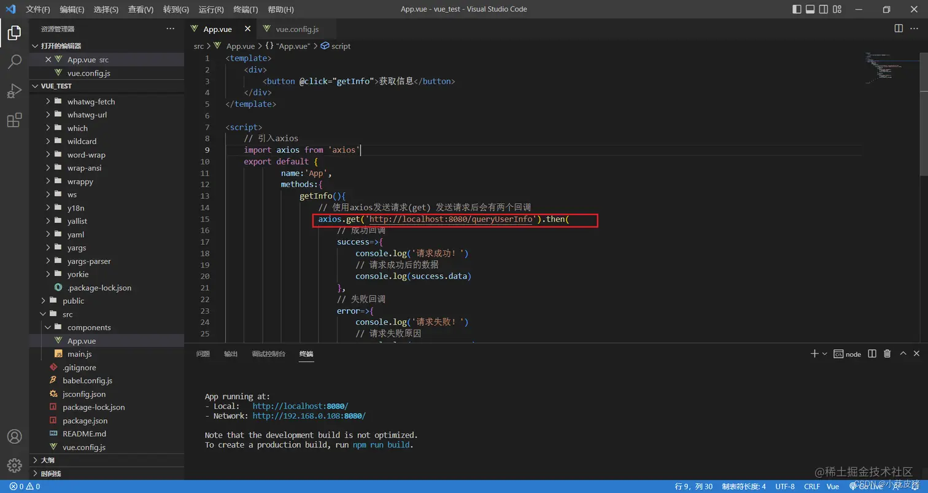Select the node terminal instance label
Viewport: 928px width, 493px height.
pos(848,354)
